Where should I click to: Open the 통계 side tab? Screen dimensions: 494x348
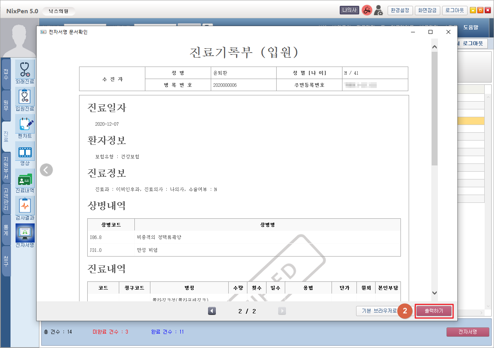pos(6,230)
